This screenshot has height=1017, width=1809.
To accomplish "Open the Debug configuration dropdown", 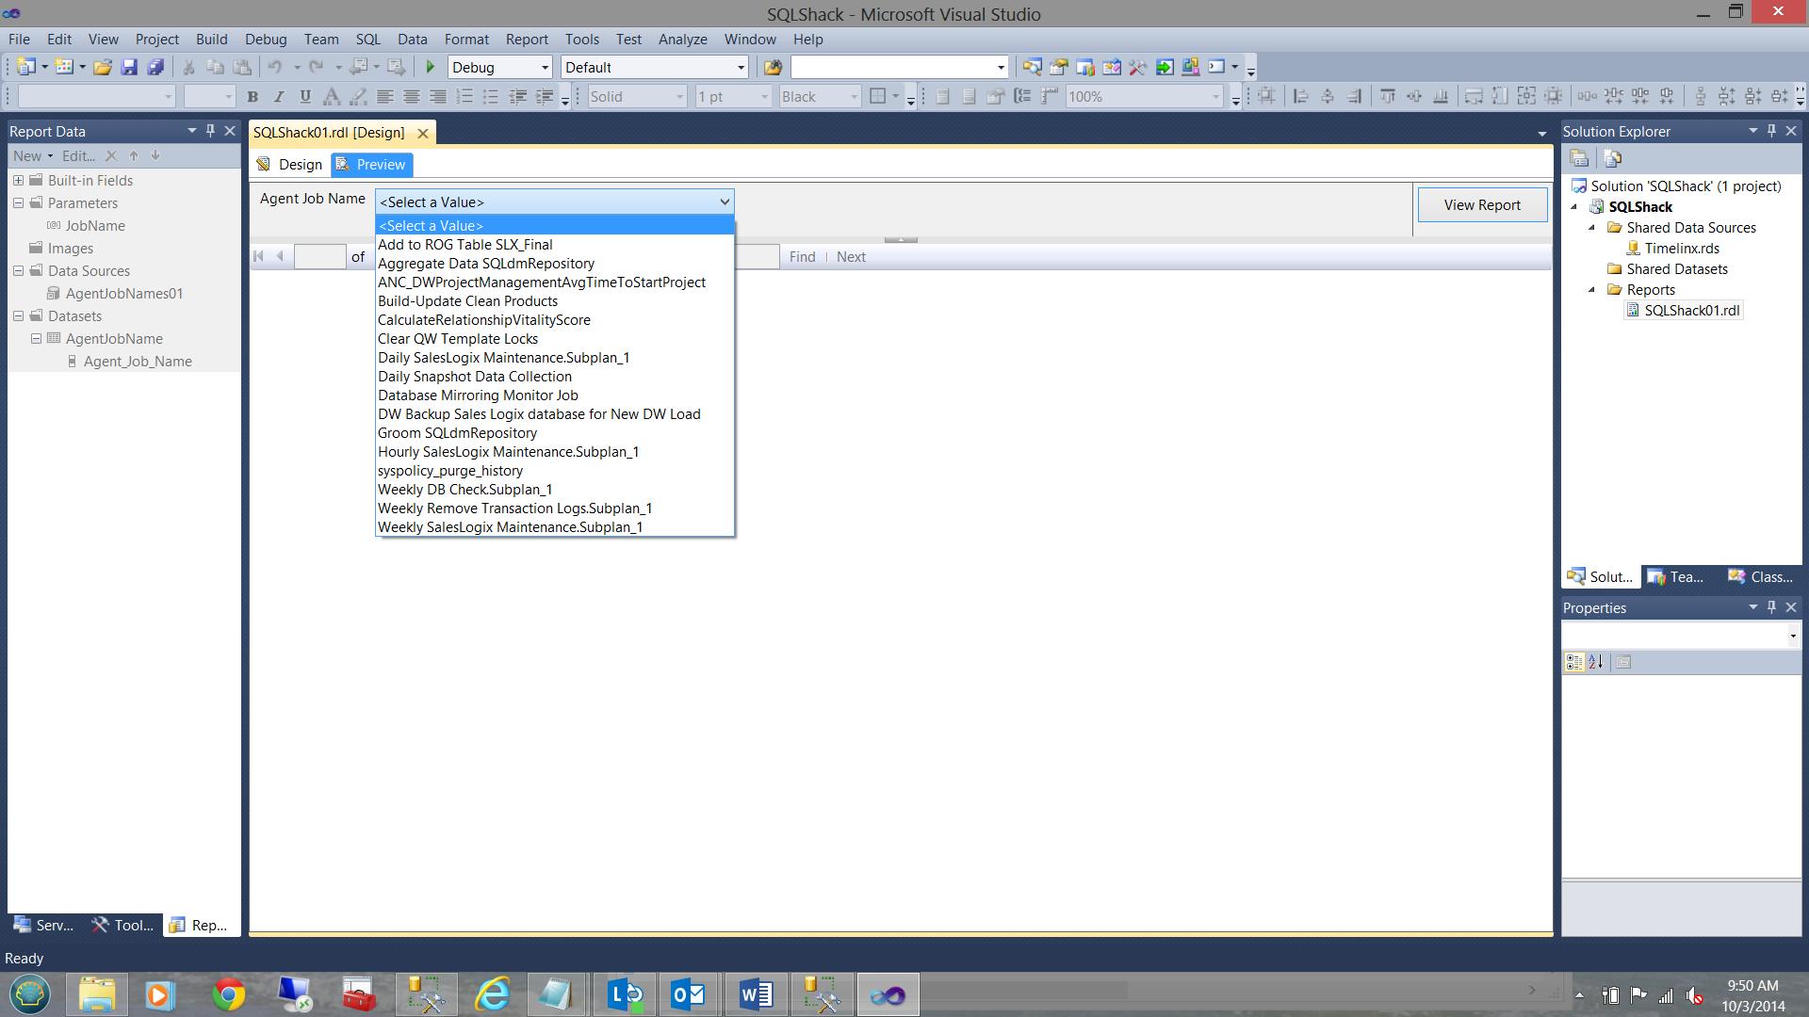I will (499, 67).
